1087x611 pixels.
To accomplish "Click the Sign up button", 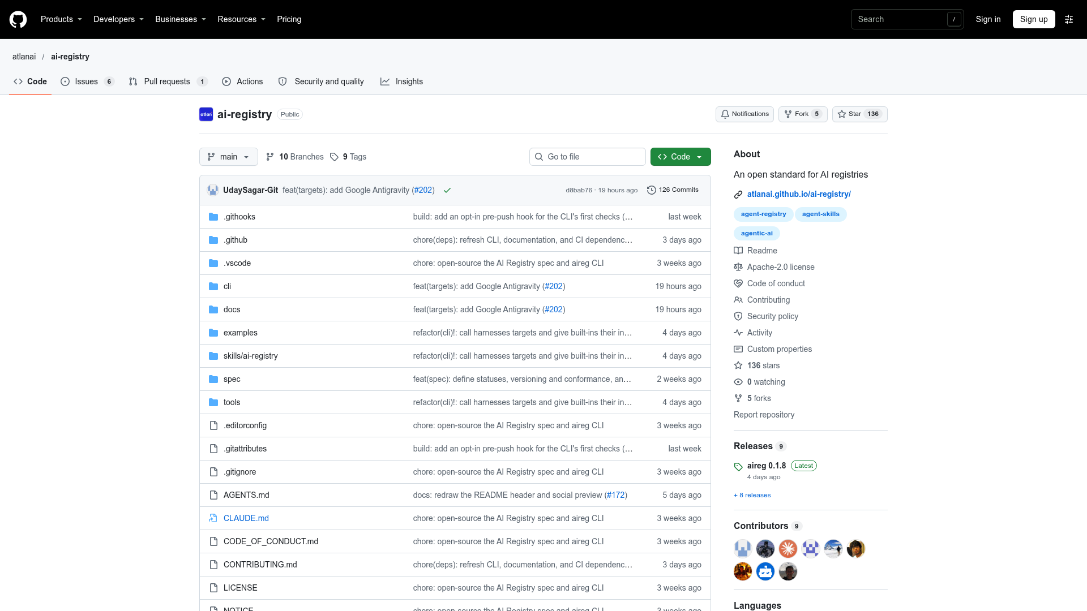I will pos(1034,19).
